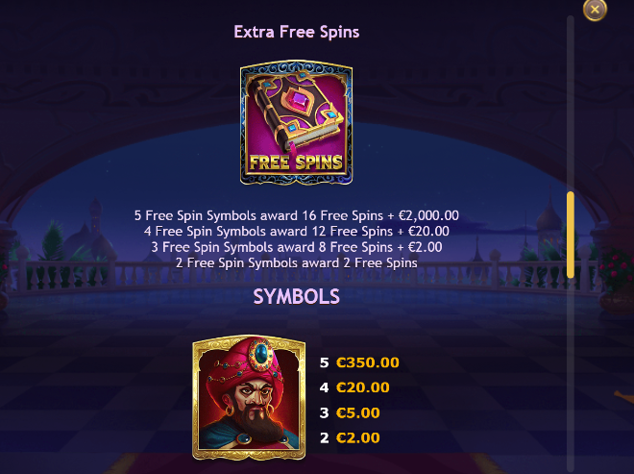
Task: Click the SYMBOLS section heading
Action: [x=297, y=297]
